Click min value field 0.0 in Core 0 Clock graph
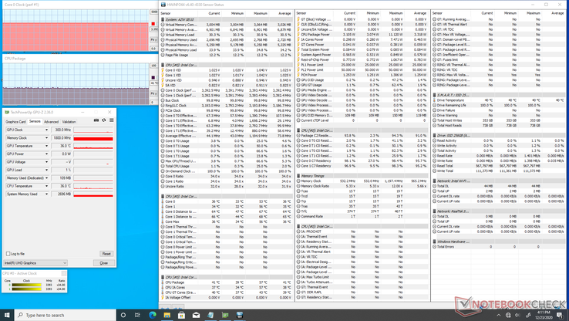This screenshot has width=569, height=321. tap(153, 49)
